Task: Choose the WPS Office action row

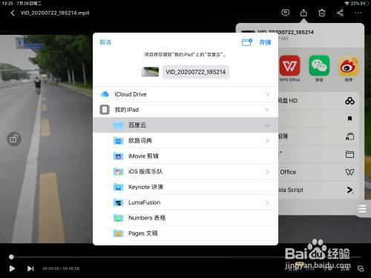Action: coord(318,172)
